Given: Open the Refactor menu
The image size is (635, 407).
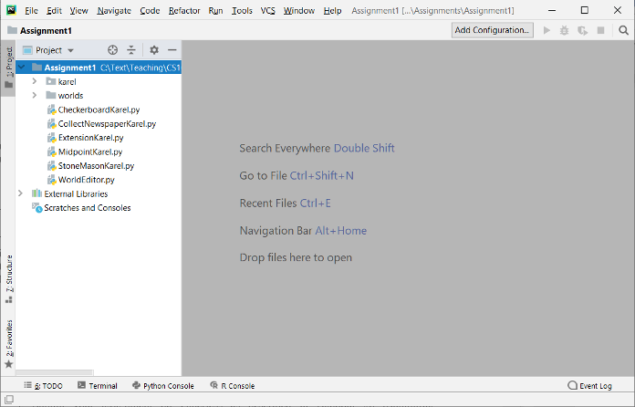Looking at the screenshot, I should tap(183, 10).
